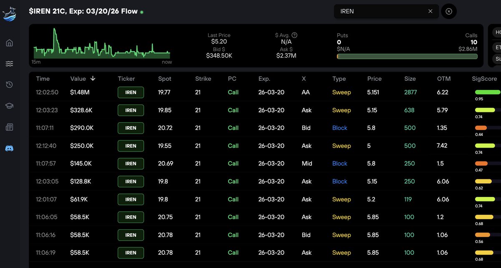
Task: Click the 0.44 SigScore bar
Action: point(488,128)
